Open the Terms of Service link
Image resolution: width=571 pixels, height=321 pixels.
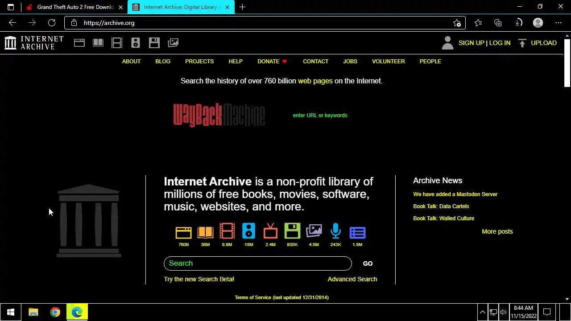point(281,297)
